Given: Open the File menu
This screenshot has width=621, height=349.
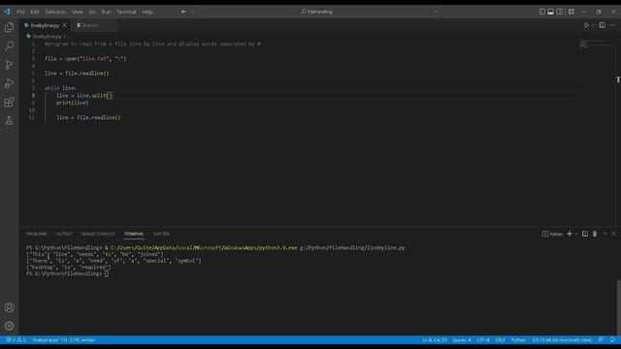Looking at the screenshot, I should 20,12.
